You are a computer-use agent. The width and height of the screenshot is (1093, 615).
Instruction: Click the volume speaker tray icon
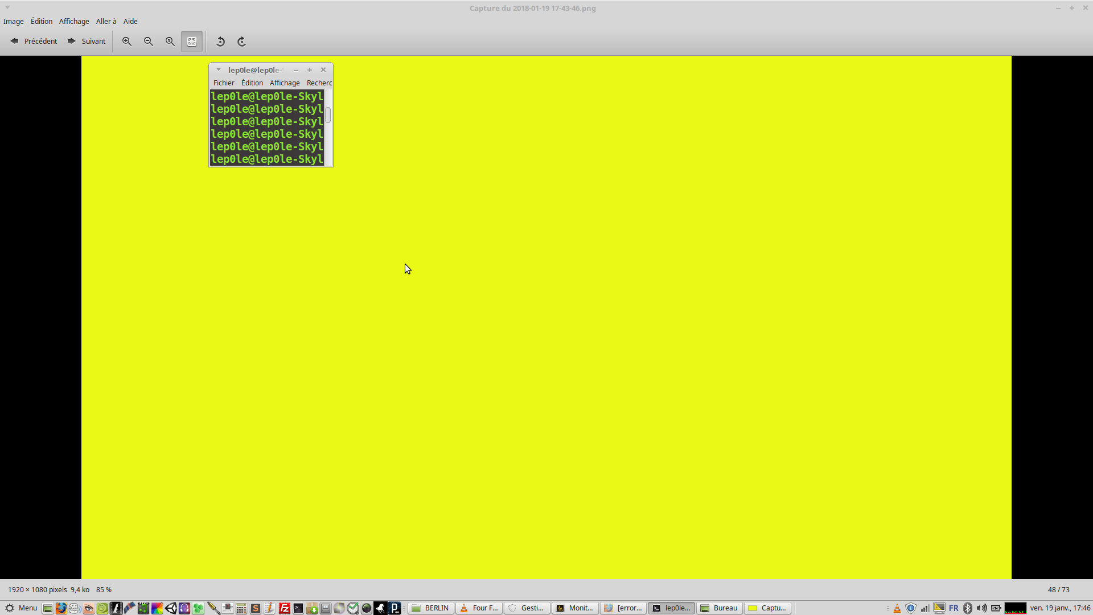pos(981,608)
